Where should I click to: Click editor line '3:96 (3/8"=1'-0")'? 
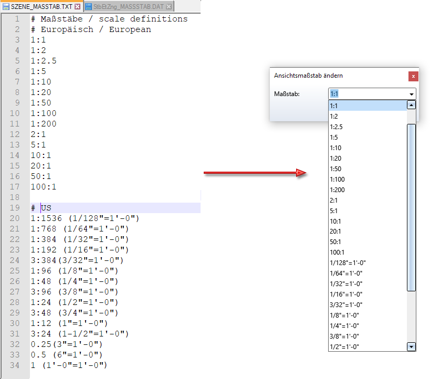click(75, 292)
